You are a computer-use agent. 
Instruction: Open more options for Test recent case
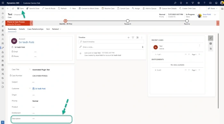[200, 45]
